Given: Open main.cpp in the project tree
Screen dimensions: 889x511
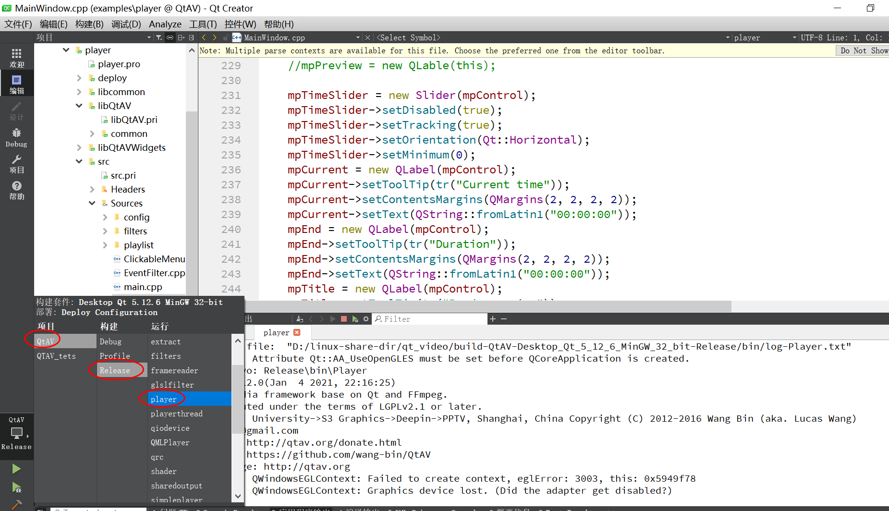Looking at the screenshot, I should click(143, 287).
